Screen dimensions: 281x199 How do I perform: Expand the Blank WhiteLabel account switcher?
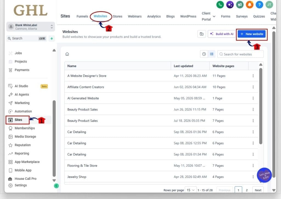pyautogui.click(x=31, y=27)
